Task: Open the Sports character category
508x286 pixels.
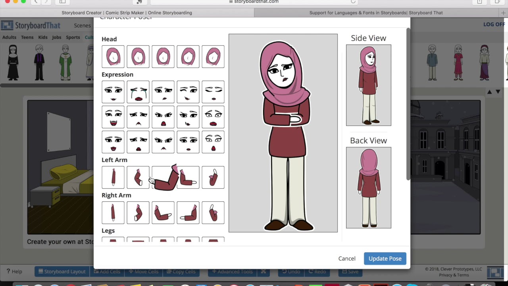Action: pyautogui.click(x=73, y=37)
